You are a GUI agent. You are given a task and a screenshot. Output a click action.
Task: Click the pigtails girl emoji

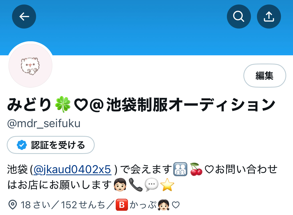pyautogui.click(x=164, y=205)
